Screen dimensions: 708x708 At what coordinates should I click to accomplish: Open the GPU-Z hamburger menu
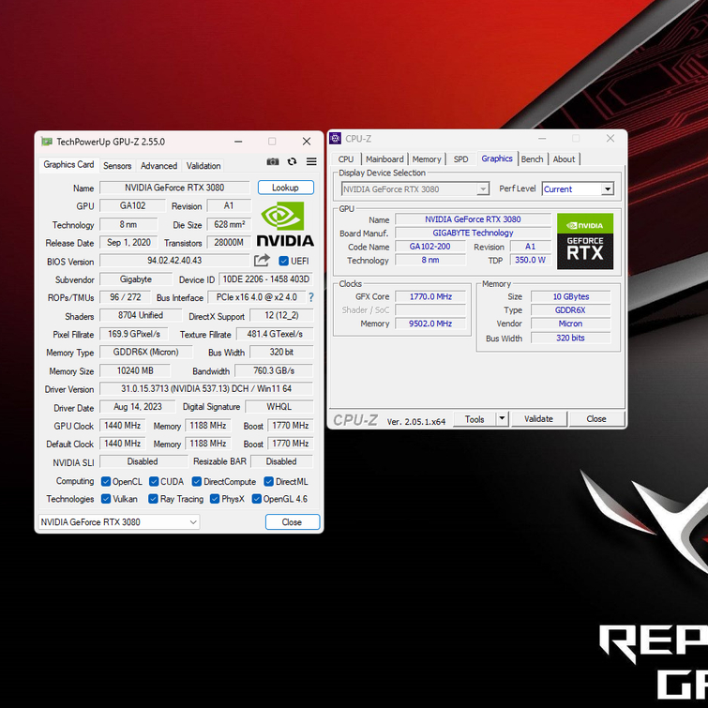(311, 162)
